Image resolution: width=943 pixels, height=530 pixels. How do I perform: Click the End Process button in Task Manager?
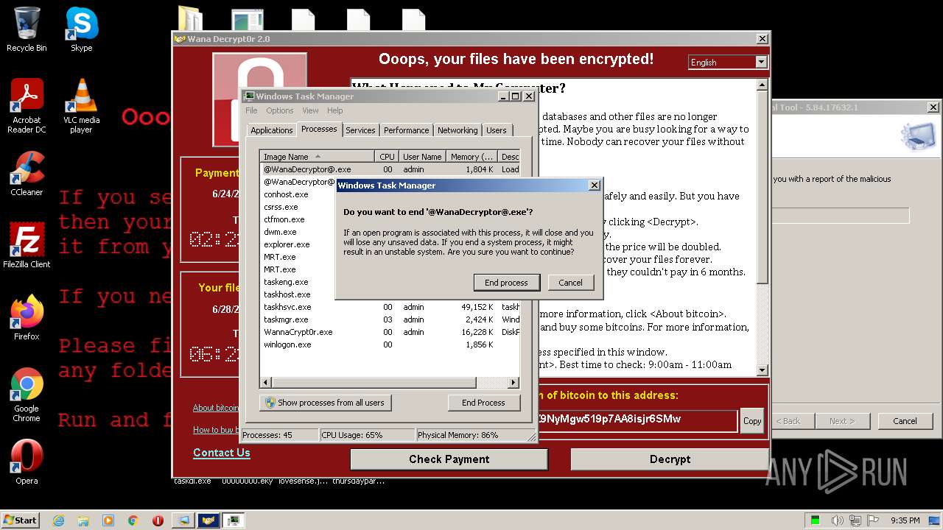483,403
